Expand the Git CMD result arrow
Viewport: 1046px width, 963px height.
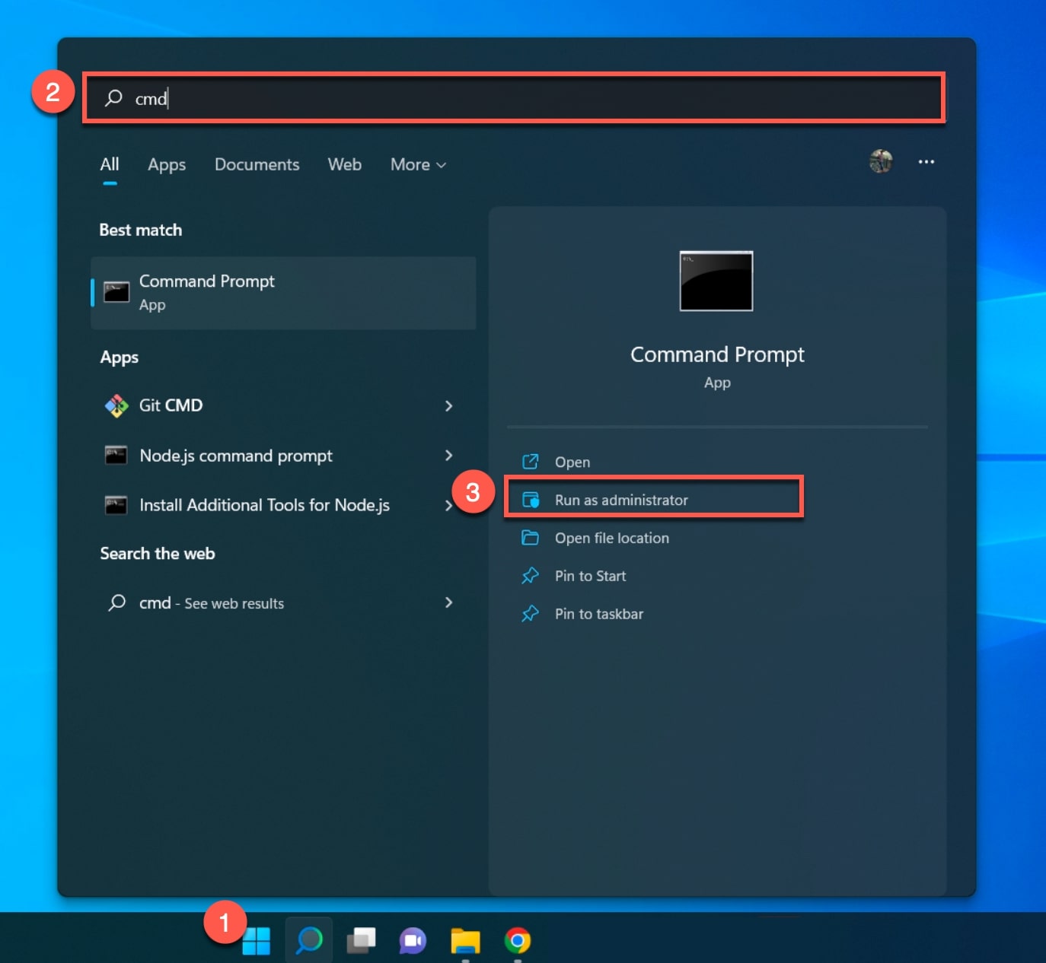coord(448,406)
